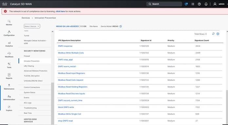Viewport: 228px width, 125px height.
Task: Open Modbus Read Input Registers signature
Action: [71, 73]
